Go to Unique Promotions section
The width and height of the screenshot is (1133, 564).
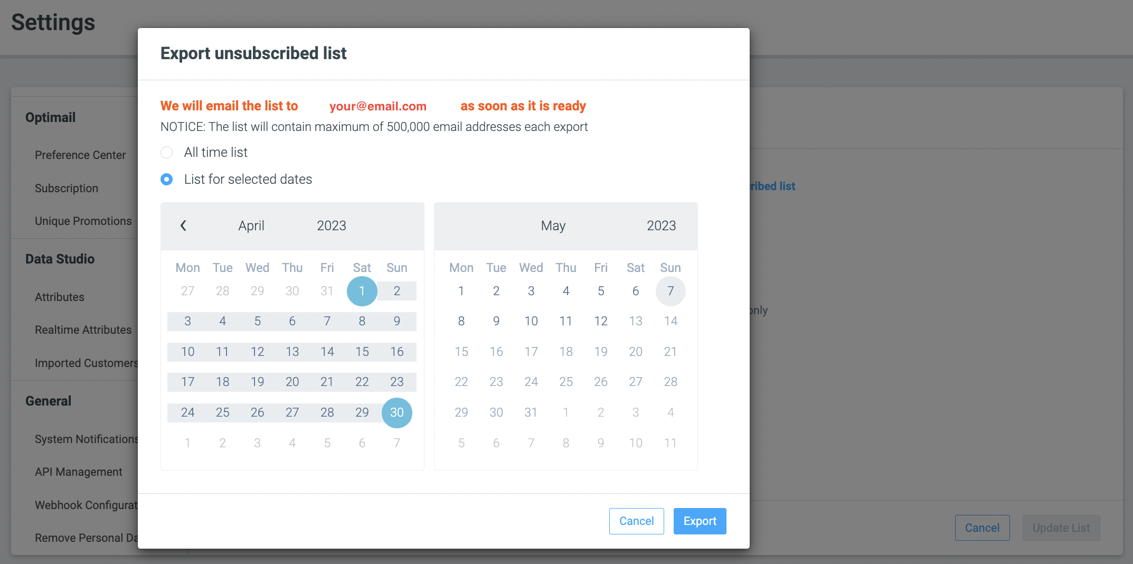[x=83, y=221]
